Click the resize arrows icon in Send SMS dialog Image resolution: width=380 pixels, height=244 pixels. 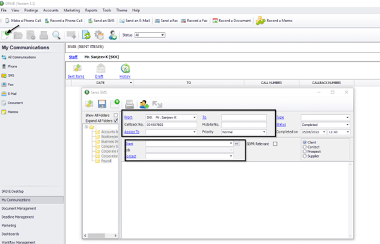[x=157, y=104]
